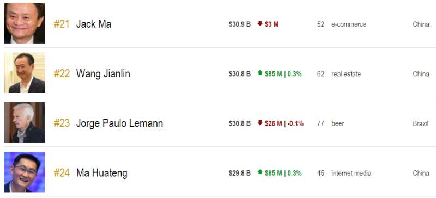The width and height of the screenshot is (436, 198).
Task: Open Jorge Paulo Lemann's profile photo
Action: point(25,122)
